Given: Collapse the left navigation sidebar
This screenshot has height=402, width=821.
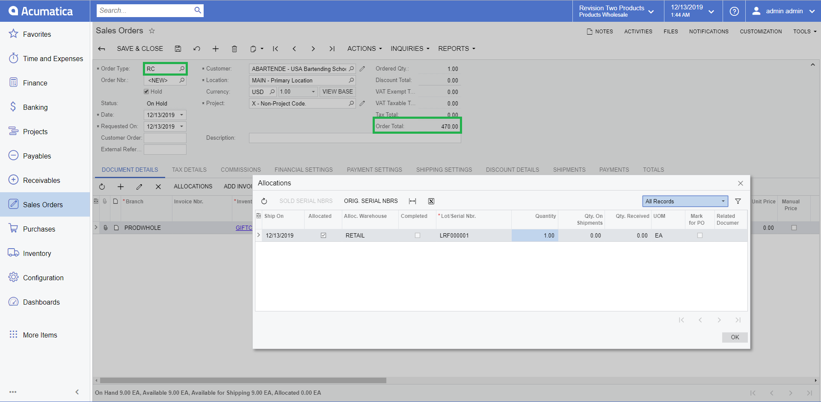Looking at the screenshot, I should pyautogui.click(x=77, y=392).
